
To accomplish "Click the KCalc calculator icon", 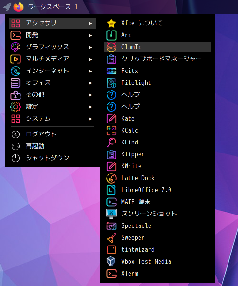I will coord(111,131).
